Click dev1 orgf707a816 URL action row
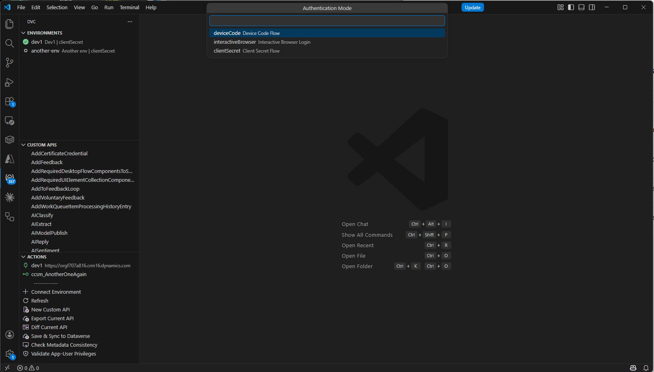This screenshot has width=654, height=372. pos(79,266)
